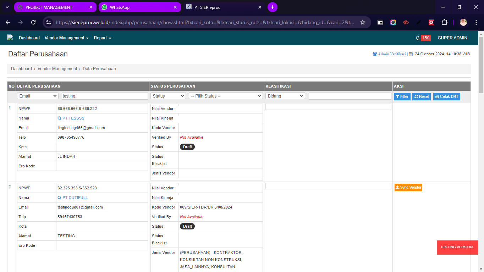Sync Vendor for PT DUTIFULL
This screenshot has height=272, width=484.
408,188
